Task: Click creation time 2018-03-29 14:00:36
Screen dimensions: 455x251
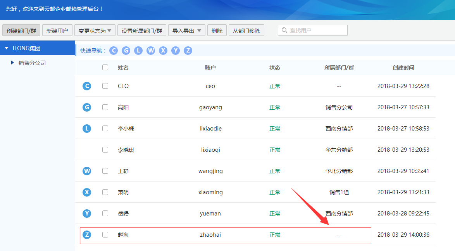Action: (x=403, y=235)
